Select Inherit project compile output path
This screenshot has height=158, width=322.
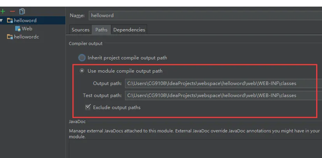pyautogui.click(x=82, y=58)
